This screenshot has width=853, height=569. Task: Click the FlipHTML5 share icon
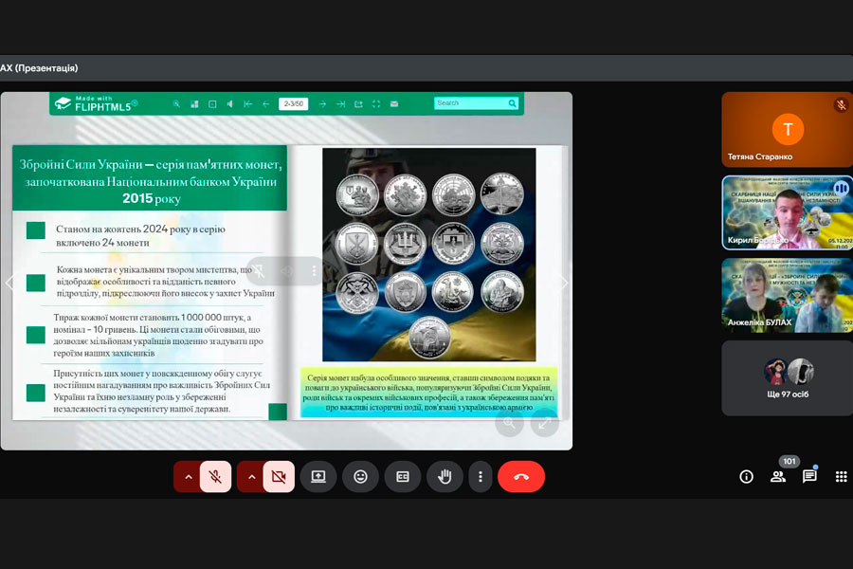point(358,103)
